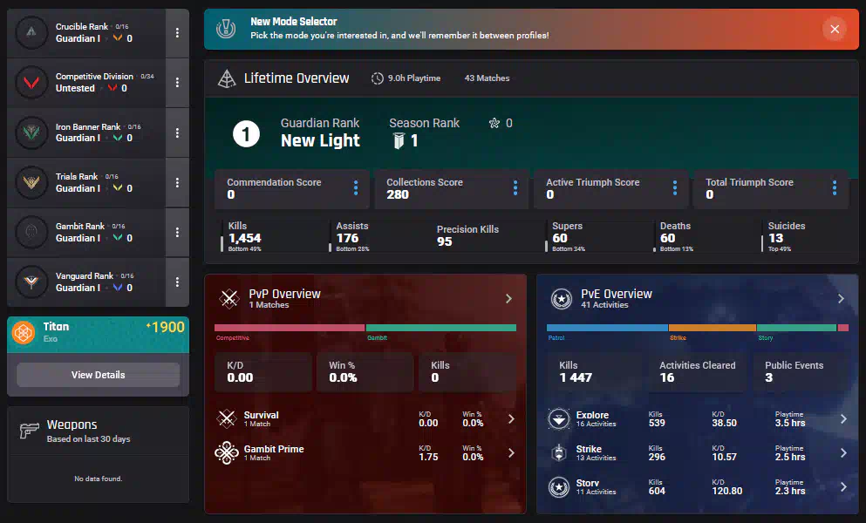Viewport: 866px width, 523px height.
Task: Click the Competitive segment of PvP bar
Action: [290, 328]
